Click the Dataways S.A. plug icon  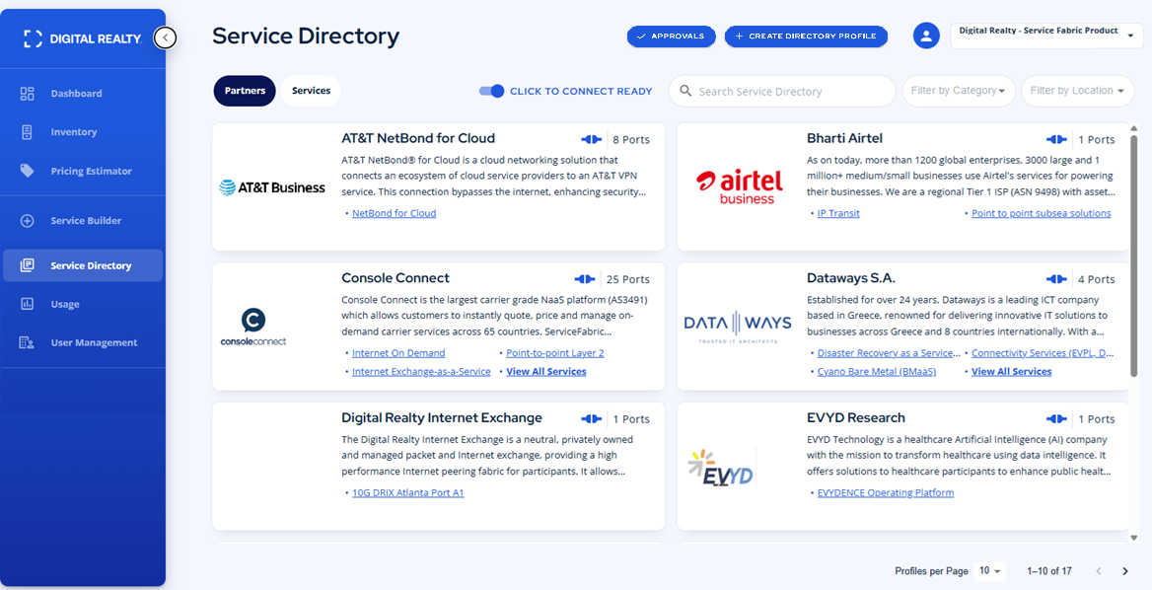[1055, 278]
